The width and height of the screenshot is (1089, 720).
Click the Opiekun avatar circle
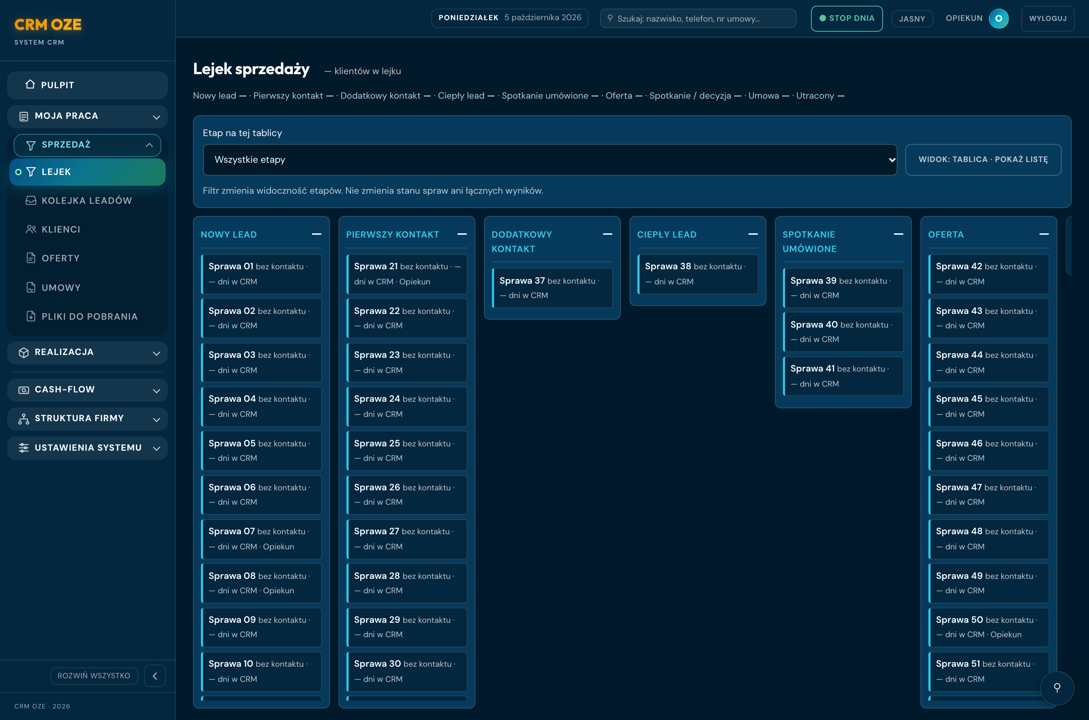point(999,18)
